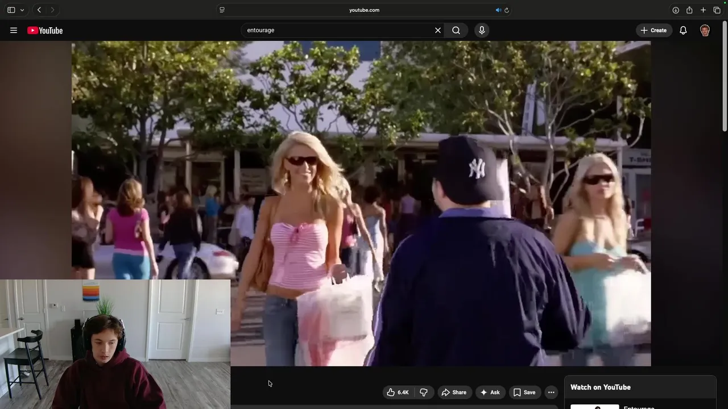728x409 pixels.
Task: Mute the tab audio speaker icon
Action: pyautogui.click(x=498, y=10)
